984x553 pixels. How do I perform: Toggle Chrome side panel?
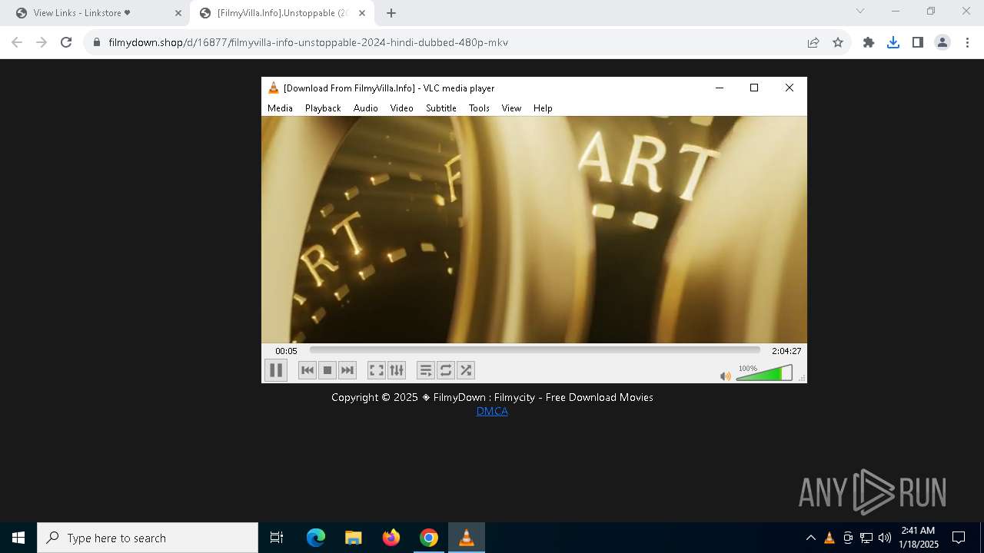click(918, 42)
